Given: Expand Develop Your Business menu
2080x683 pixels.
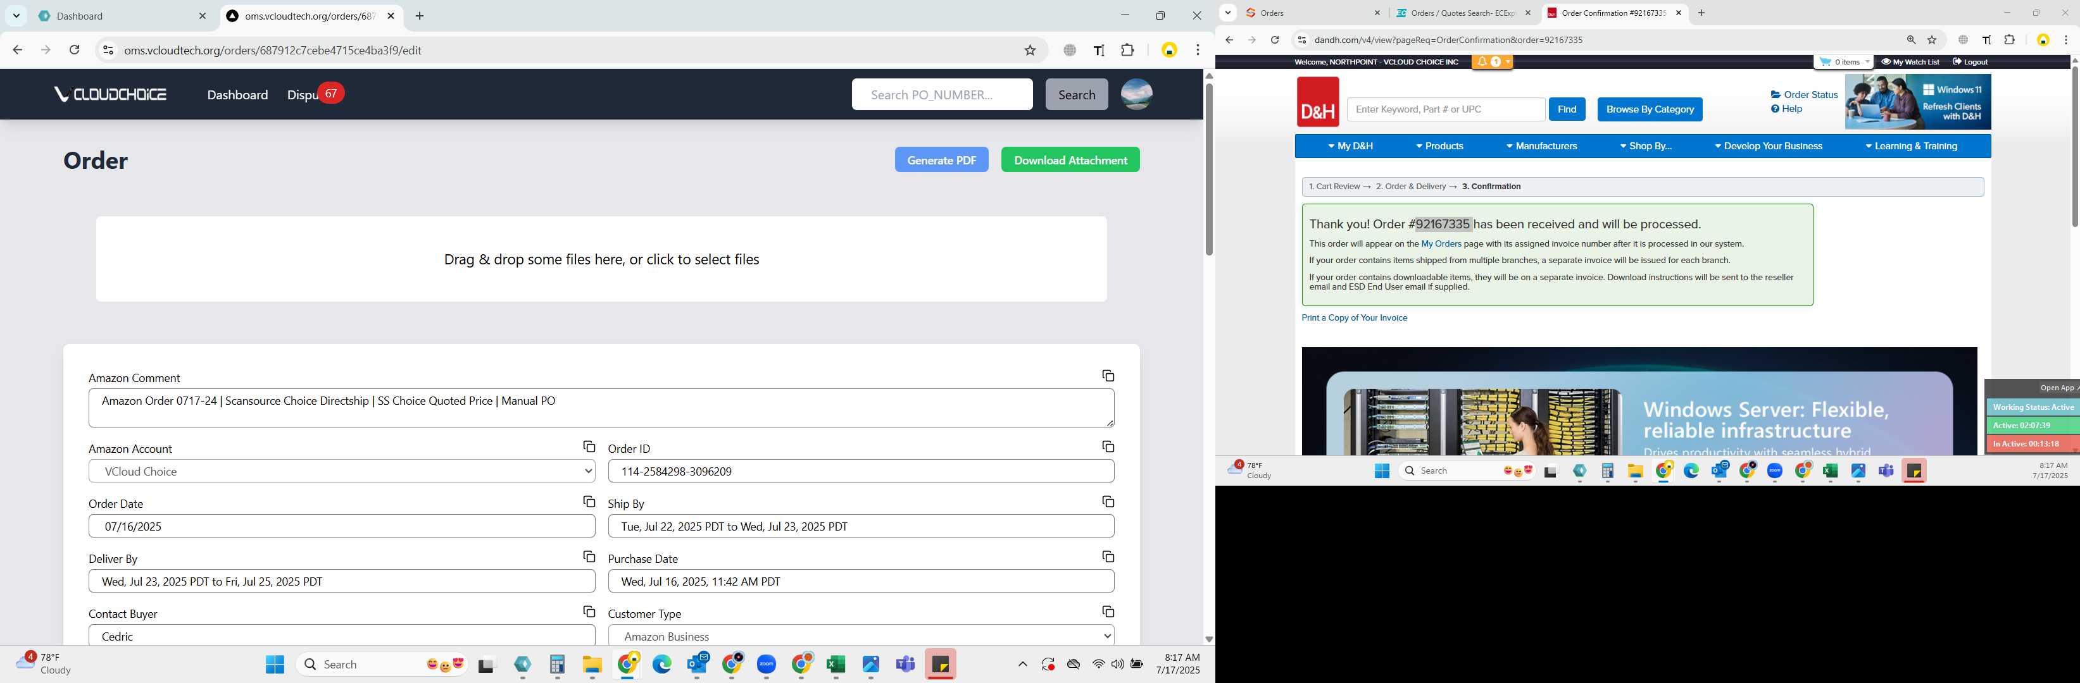Looking at the screenshot, I should click(1767, 146).
